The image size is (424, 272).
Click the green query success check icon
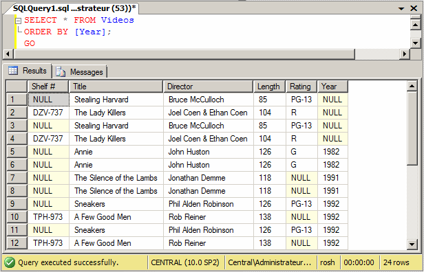[x=10, y=262]
